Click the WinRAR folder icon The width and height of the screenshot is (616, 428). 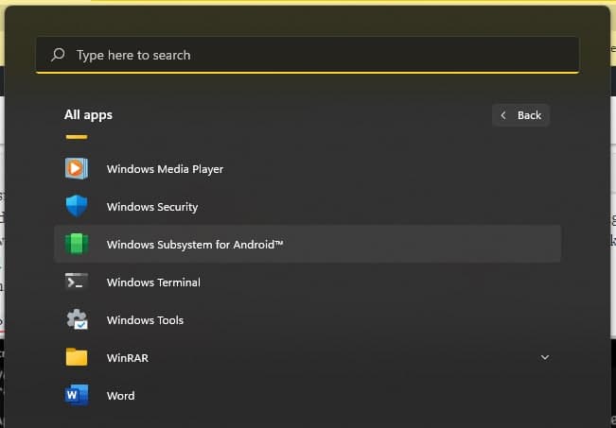point(77,357)
